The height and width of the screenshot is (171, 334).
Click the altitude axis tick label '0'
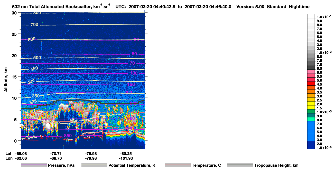click(x=16, y=141)
